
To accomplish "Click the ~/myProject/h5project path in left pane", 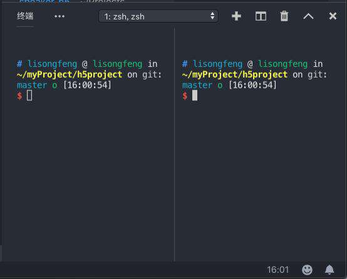I will coord(70,74).
